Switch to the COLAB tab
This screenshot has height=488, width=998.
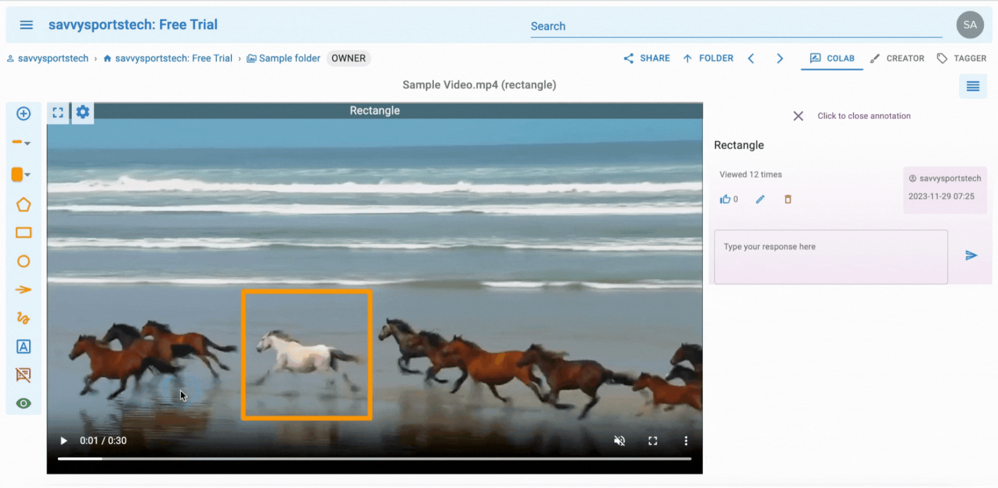[832, 58]
